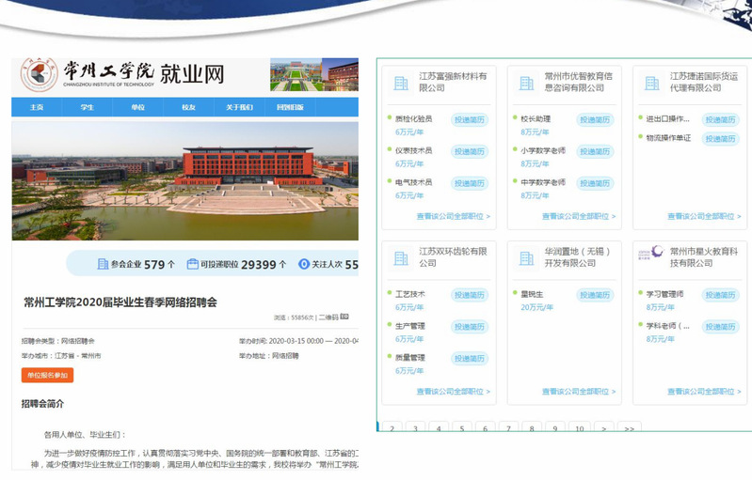The width and height of the screenshot is (752, 480).
Task: Click the company name 常州市星火教育科技有限公司
Action: [x=704, y=257]
